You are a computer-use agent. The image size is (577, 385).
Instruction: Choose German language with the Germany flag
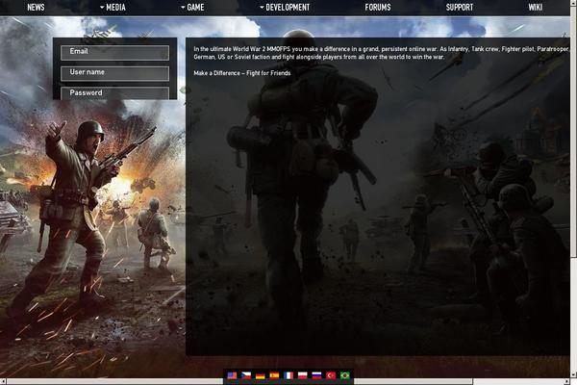coord(261,375)
